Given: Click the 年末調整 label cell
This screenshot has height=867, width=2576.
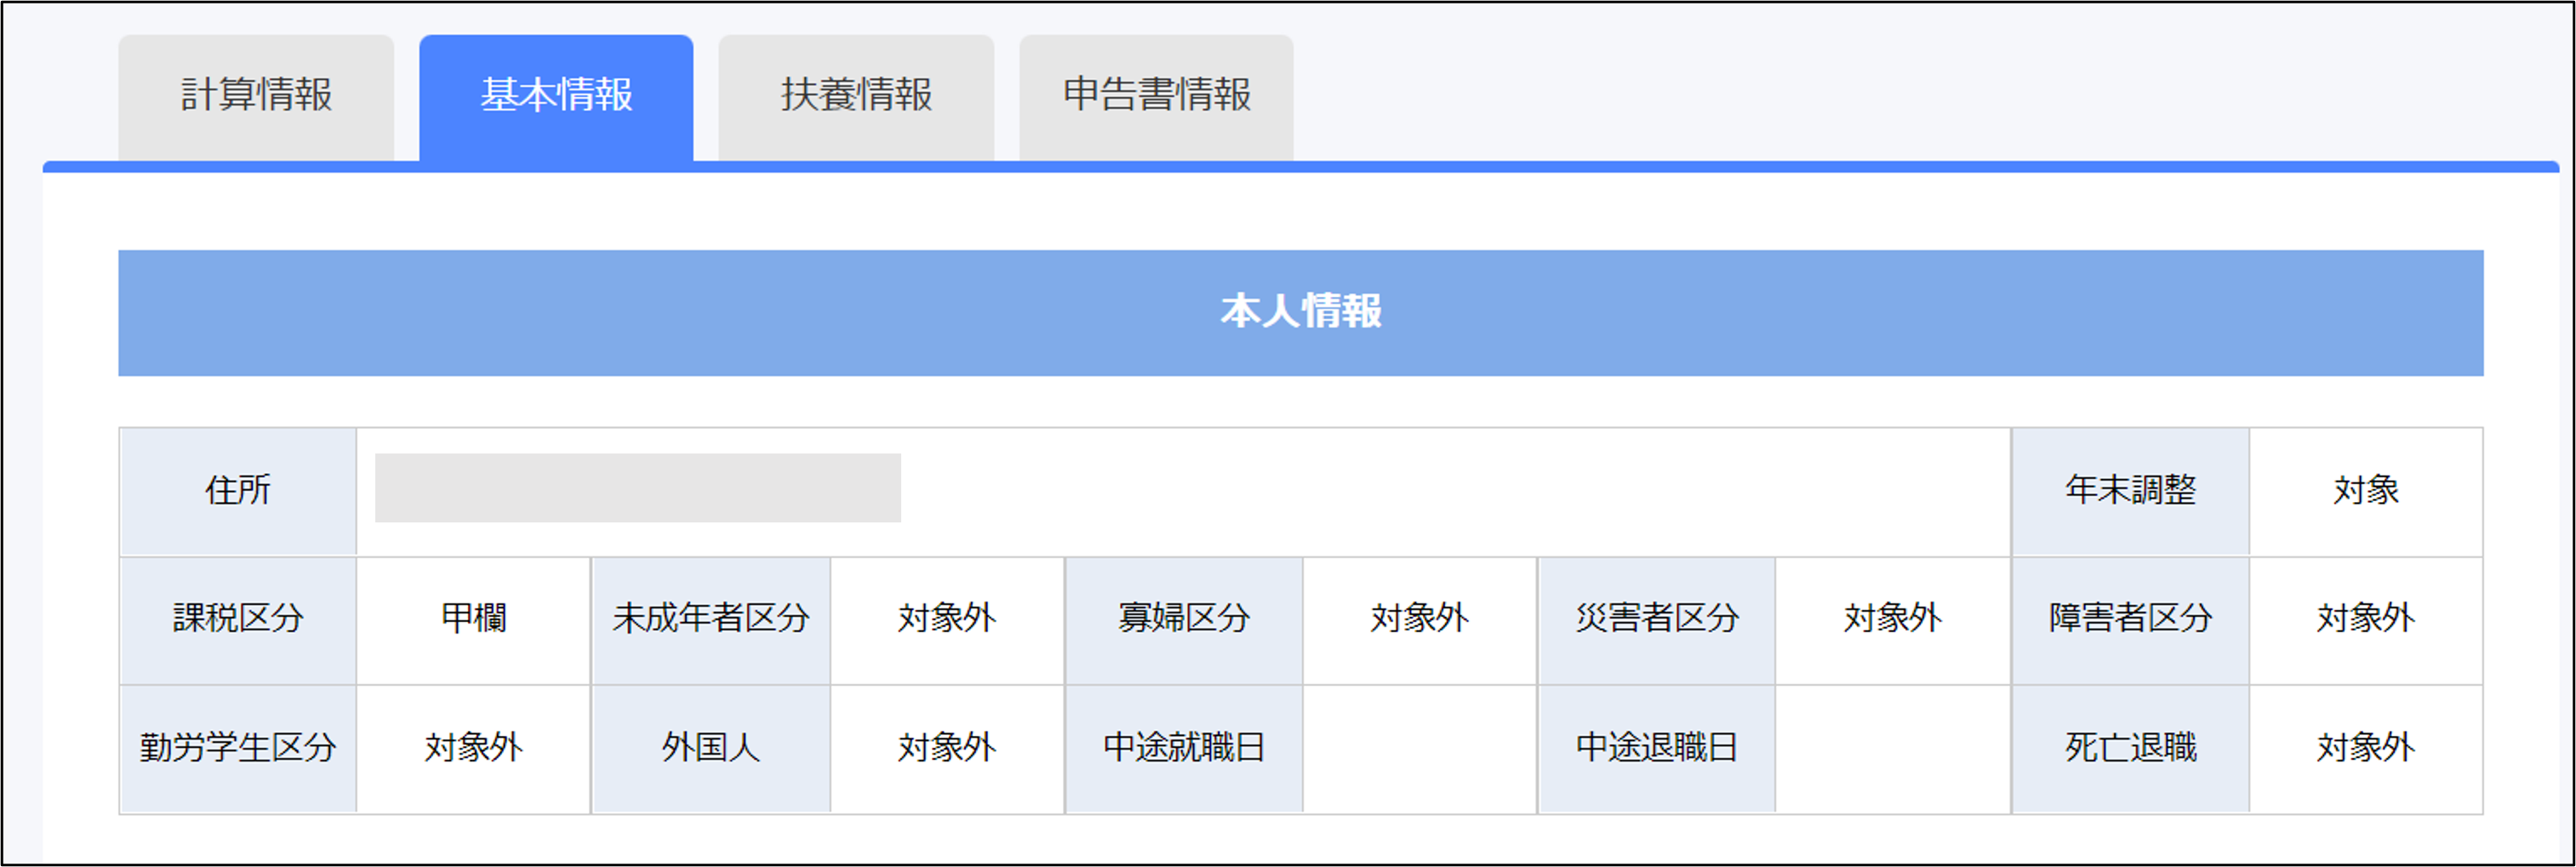Looking at the screenshot, I should pos(2130,491).
